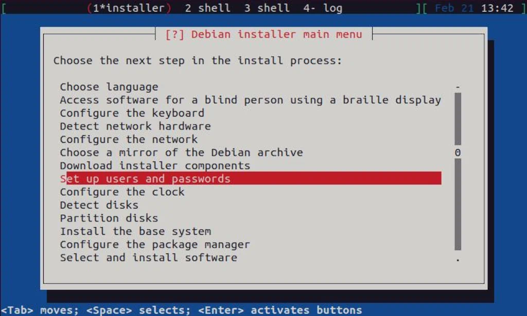Image resolution: width=527 pixels, height=316 pixels.
Task: Select "Select and install software"
Action: pyautogui.click(x=148, y=257)
